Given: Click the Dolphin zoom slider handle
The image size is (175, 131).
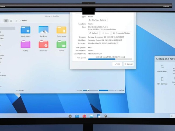Looking at the screenshot, I should [x=88, y=90].
